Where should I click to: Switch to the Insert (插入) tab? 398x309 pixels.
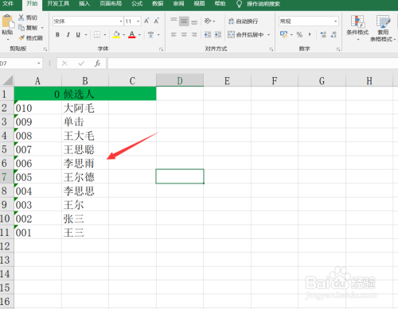pyautogui.click(x=84, y=4)
